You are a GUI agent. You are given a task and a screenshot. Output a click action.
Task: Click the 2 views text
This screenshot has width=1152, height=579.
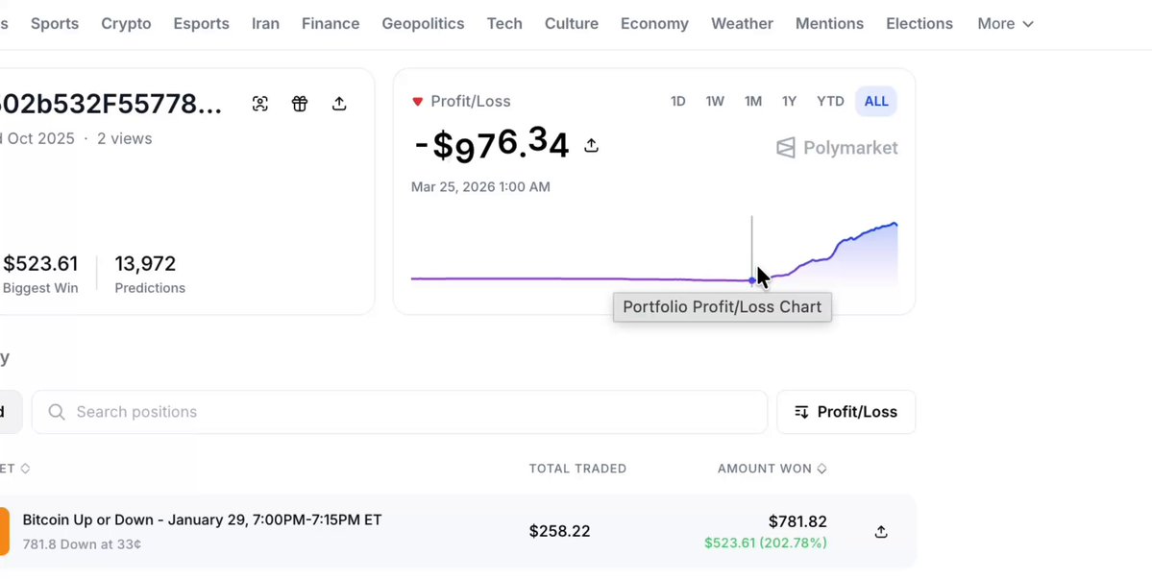pos(124,138)
